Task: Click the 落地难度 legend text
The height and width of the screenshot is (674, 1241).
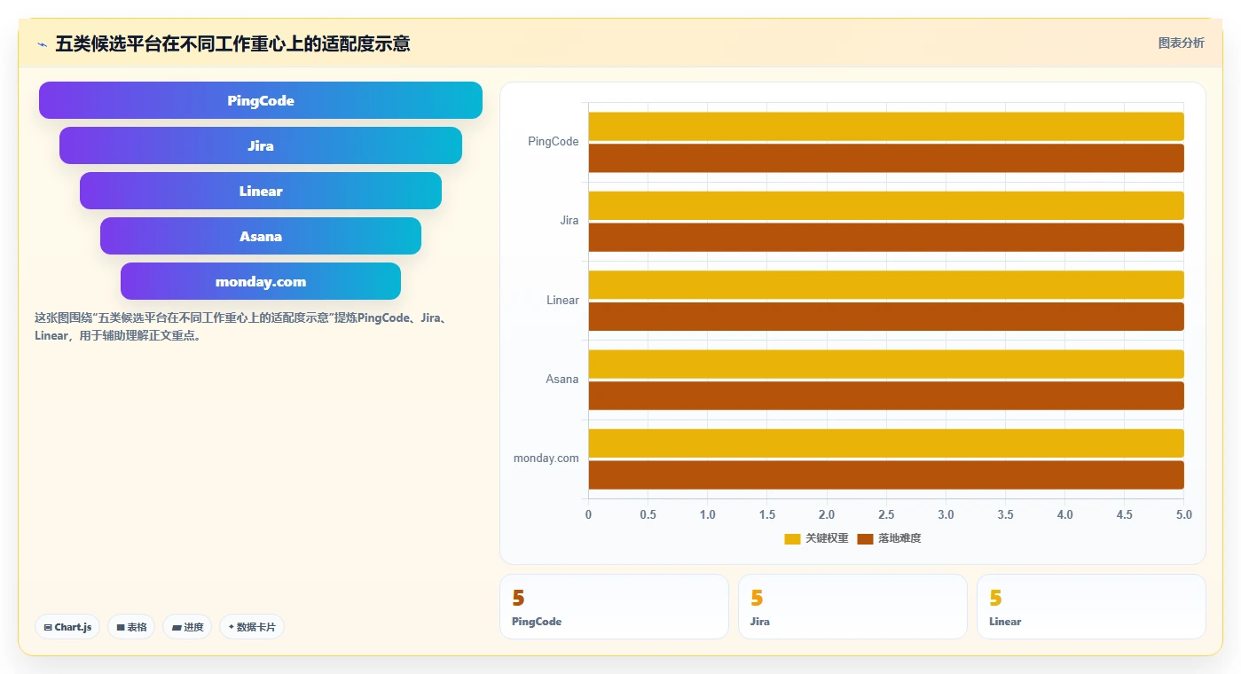Action: (x=899, y=539)
